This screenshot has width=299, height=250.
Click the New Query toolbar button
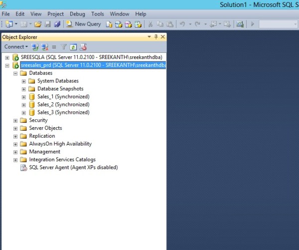84,24
